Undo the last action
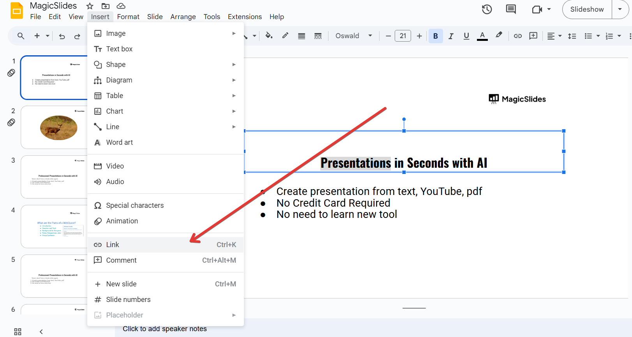 click(x=62, y=36)
